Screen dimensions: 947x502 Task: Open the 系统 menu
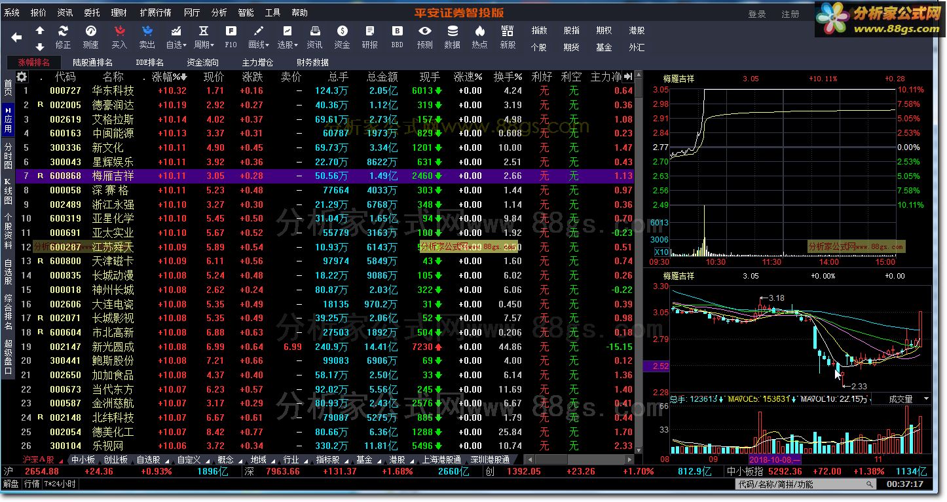coord(12,12)
